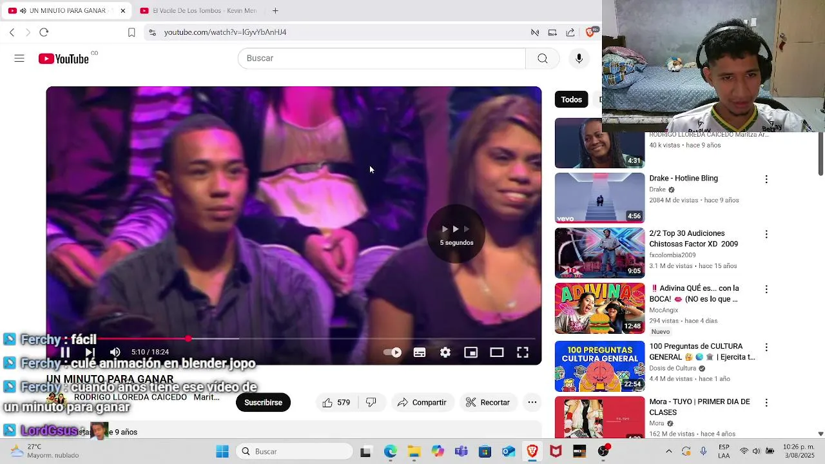The height and width of the screenshot is (464, 825).
Task: Open the Drake - Hotline Bling thumbnail
Action: (x=599, y=198)
